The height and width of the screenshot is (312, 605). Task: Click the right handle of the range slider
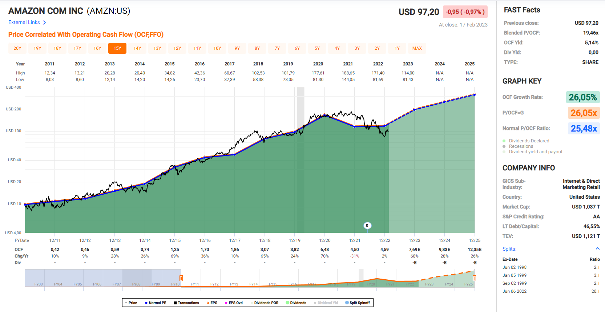coord(474,278)
